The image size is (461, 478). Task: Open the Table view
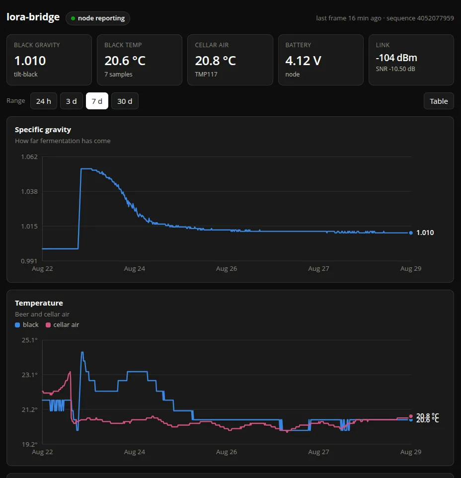click(x=439, y=101)
